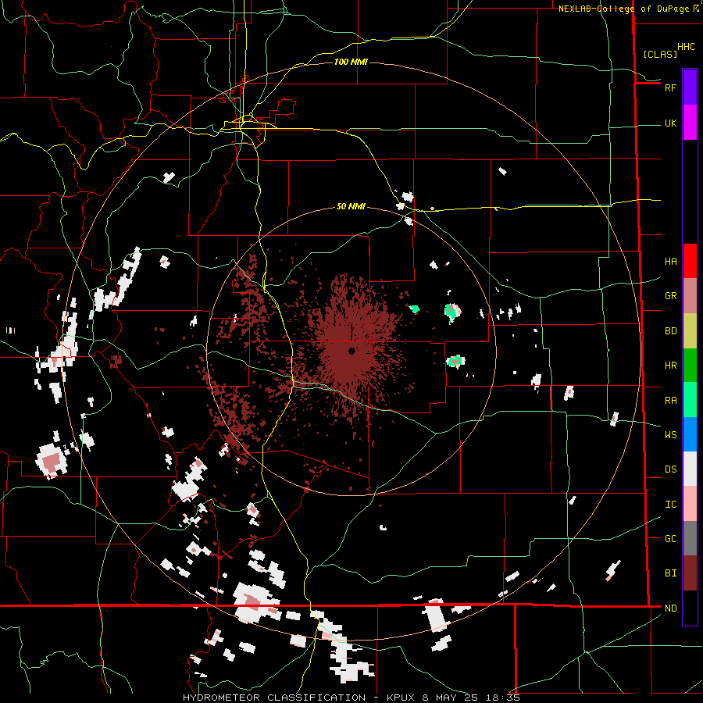Click the '50 NMI' range ring label
703x703 pixels.
coord(351,207)
